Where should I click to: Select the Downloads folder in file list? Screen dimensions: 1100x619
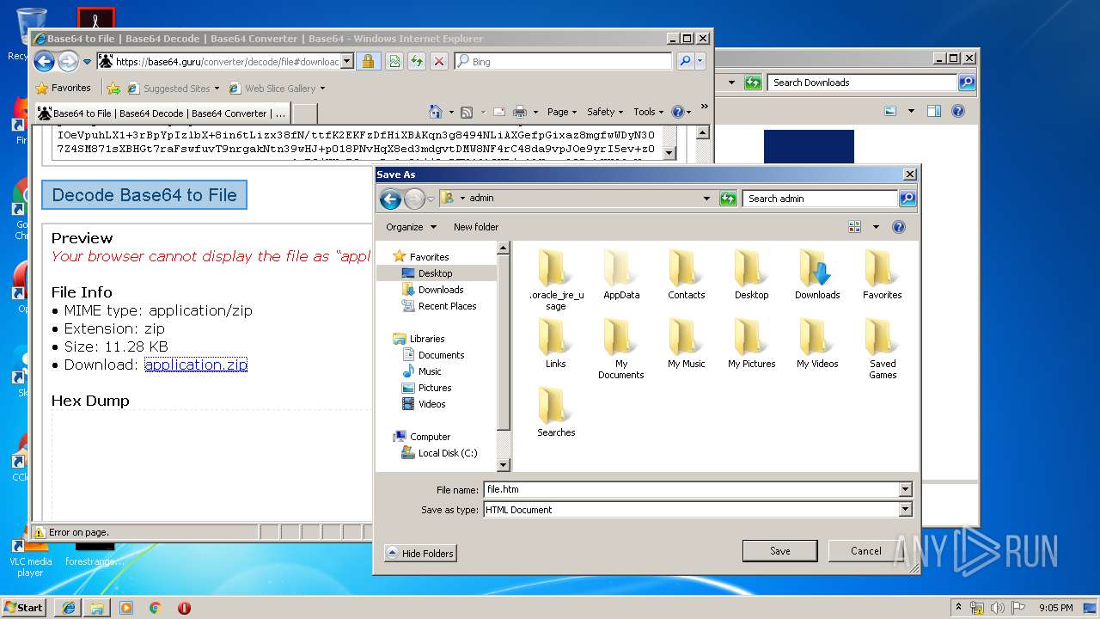tap(816, 275)
